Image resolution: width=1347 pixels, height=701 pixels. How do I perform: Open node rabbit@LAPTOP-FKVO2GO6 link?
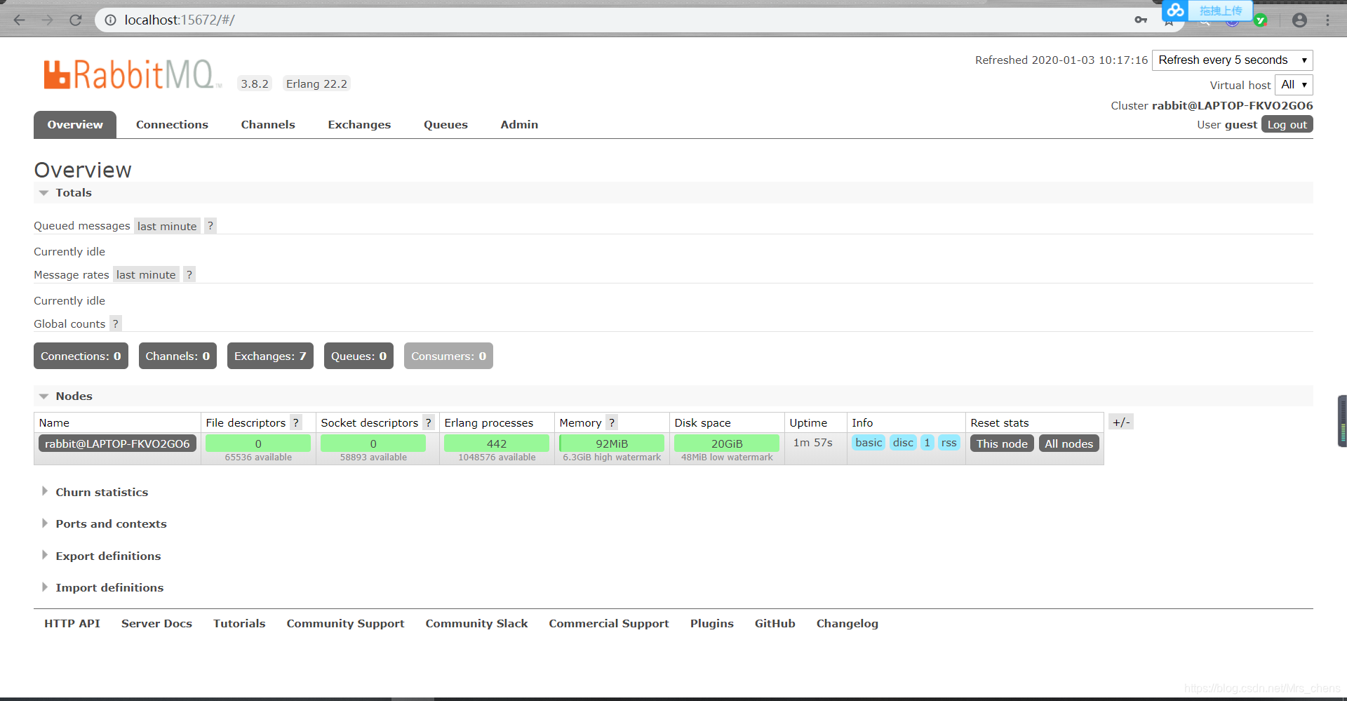[117, 443]
